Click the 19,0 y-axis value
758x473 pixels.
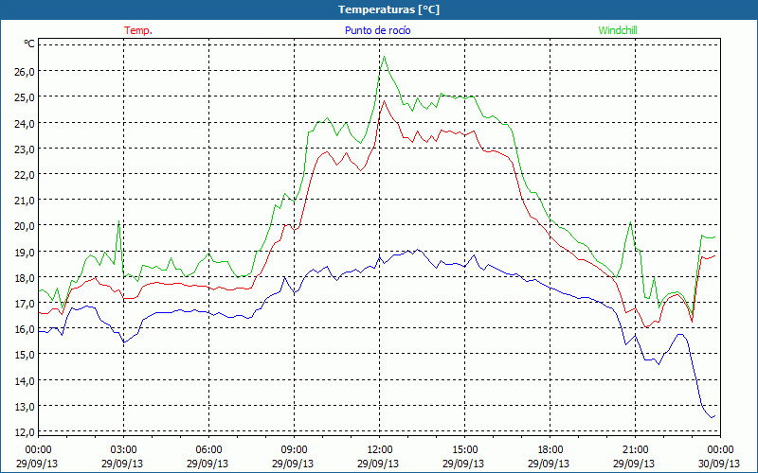25,252
